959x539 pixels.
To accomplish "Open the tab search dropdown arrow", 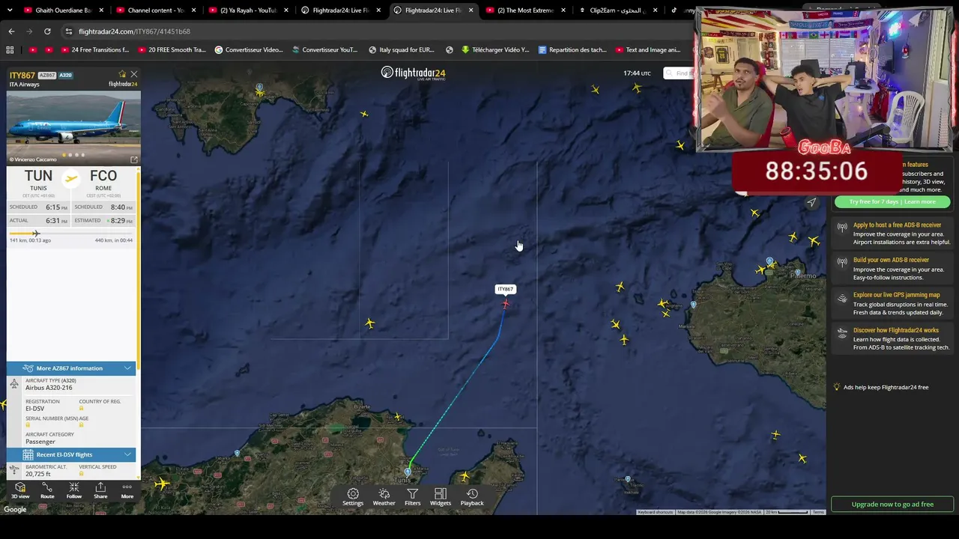I will point(10,10).
